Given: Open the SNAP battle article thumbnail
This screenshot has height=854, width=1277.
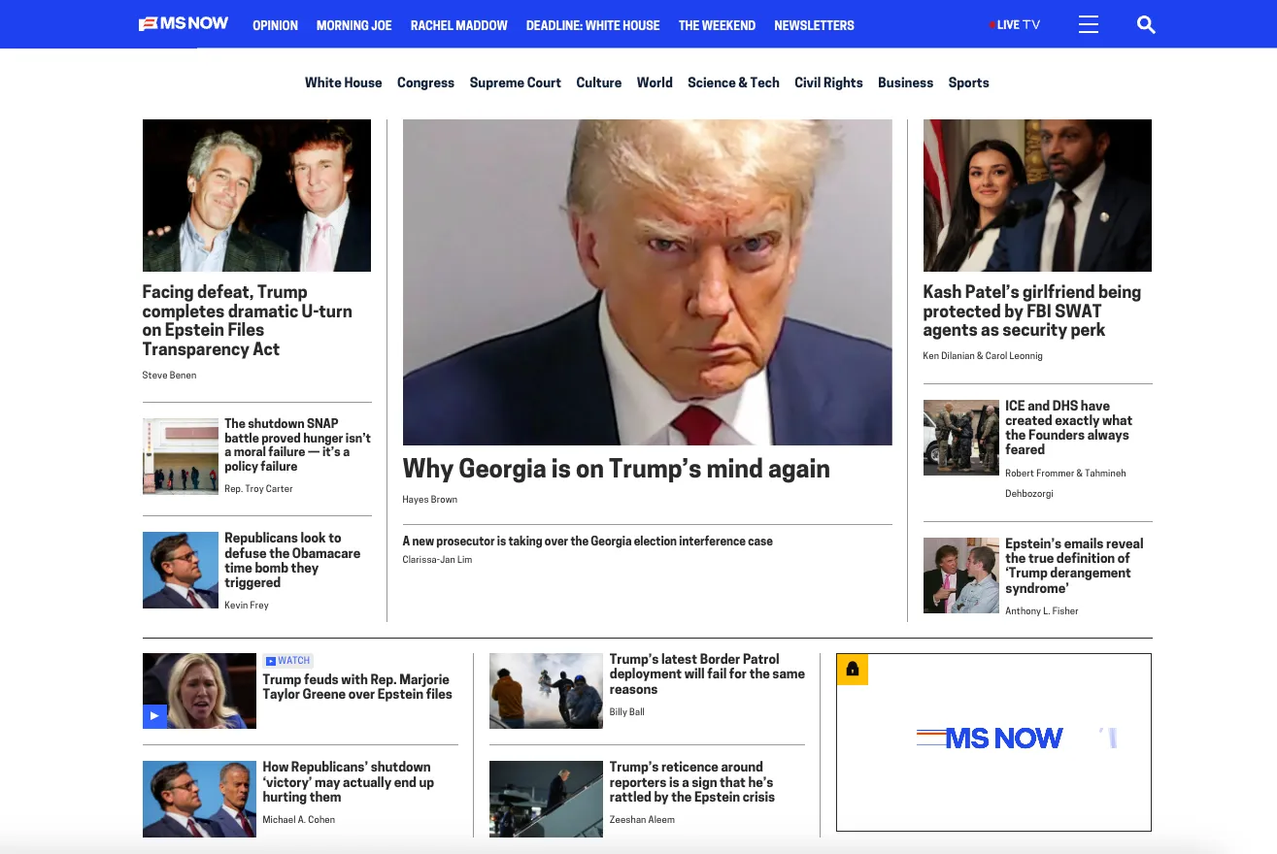Looking at the screenshot, I should (x=181, y=456).
